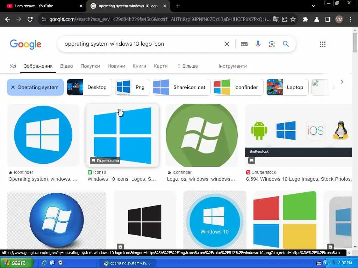This screenshot has width=358, height=268.
Task: Select the Зображення tab
Action: (x=38, y=66)
